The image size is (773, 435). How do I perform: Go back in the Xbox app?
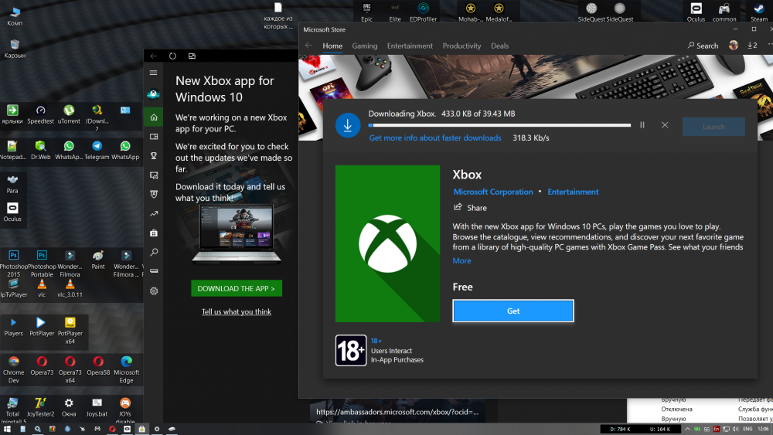(x=153, y=56)
